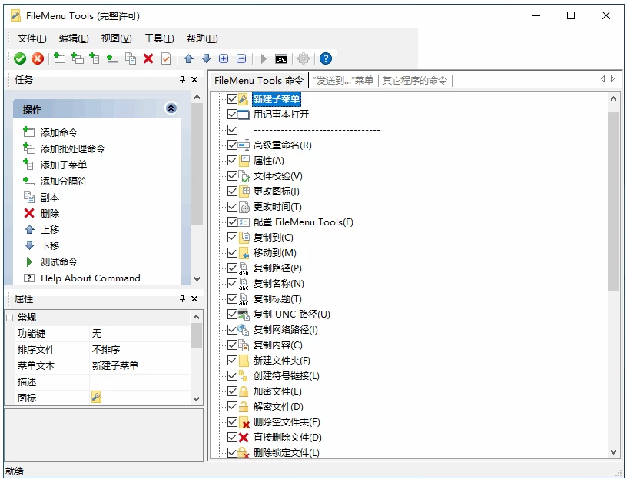Click the blue help question mark icon
Screen dimensions: 627x483
point(326,58)
